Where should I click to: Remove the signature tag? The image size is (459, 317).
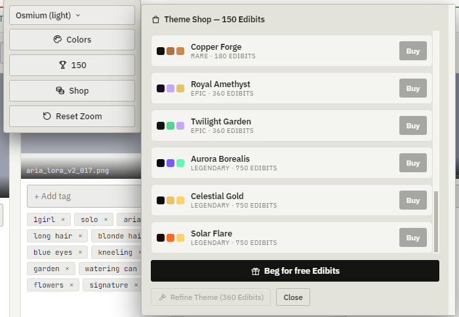[136, 285]
